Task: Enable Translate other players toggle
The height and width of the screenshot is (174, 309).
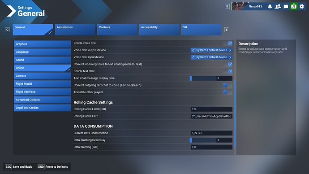Action: pos(227,92)
